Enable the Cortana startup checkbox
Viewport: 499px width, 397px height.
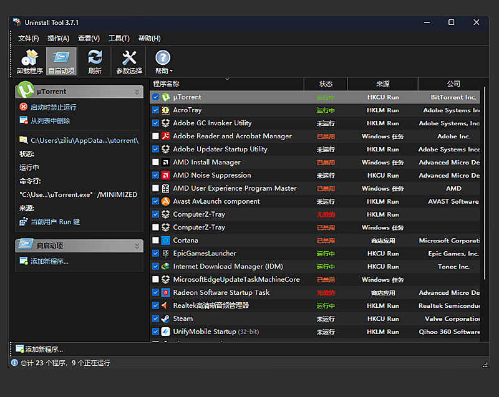tap(156, 241)
